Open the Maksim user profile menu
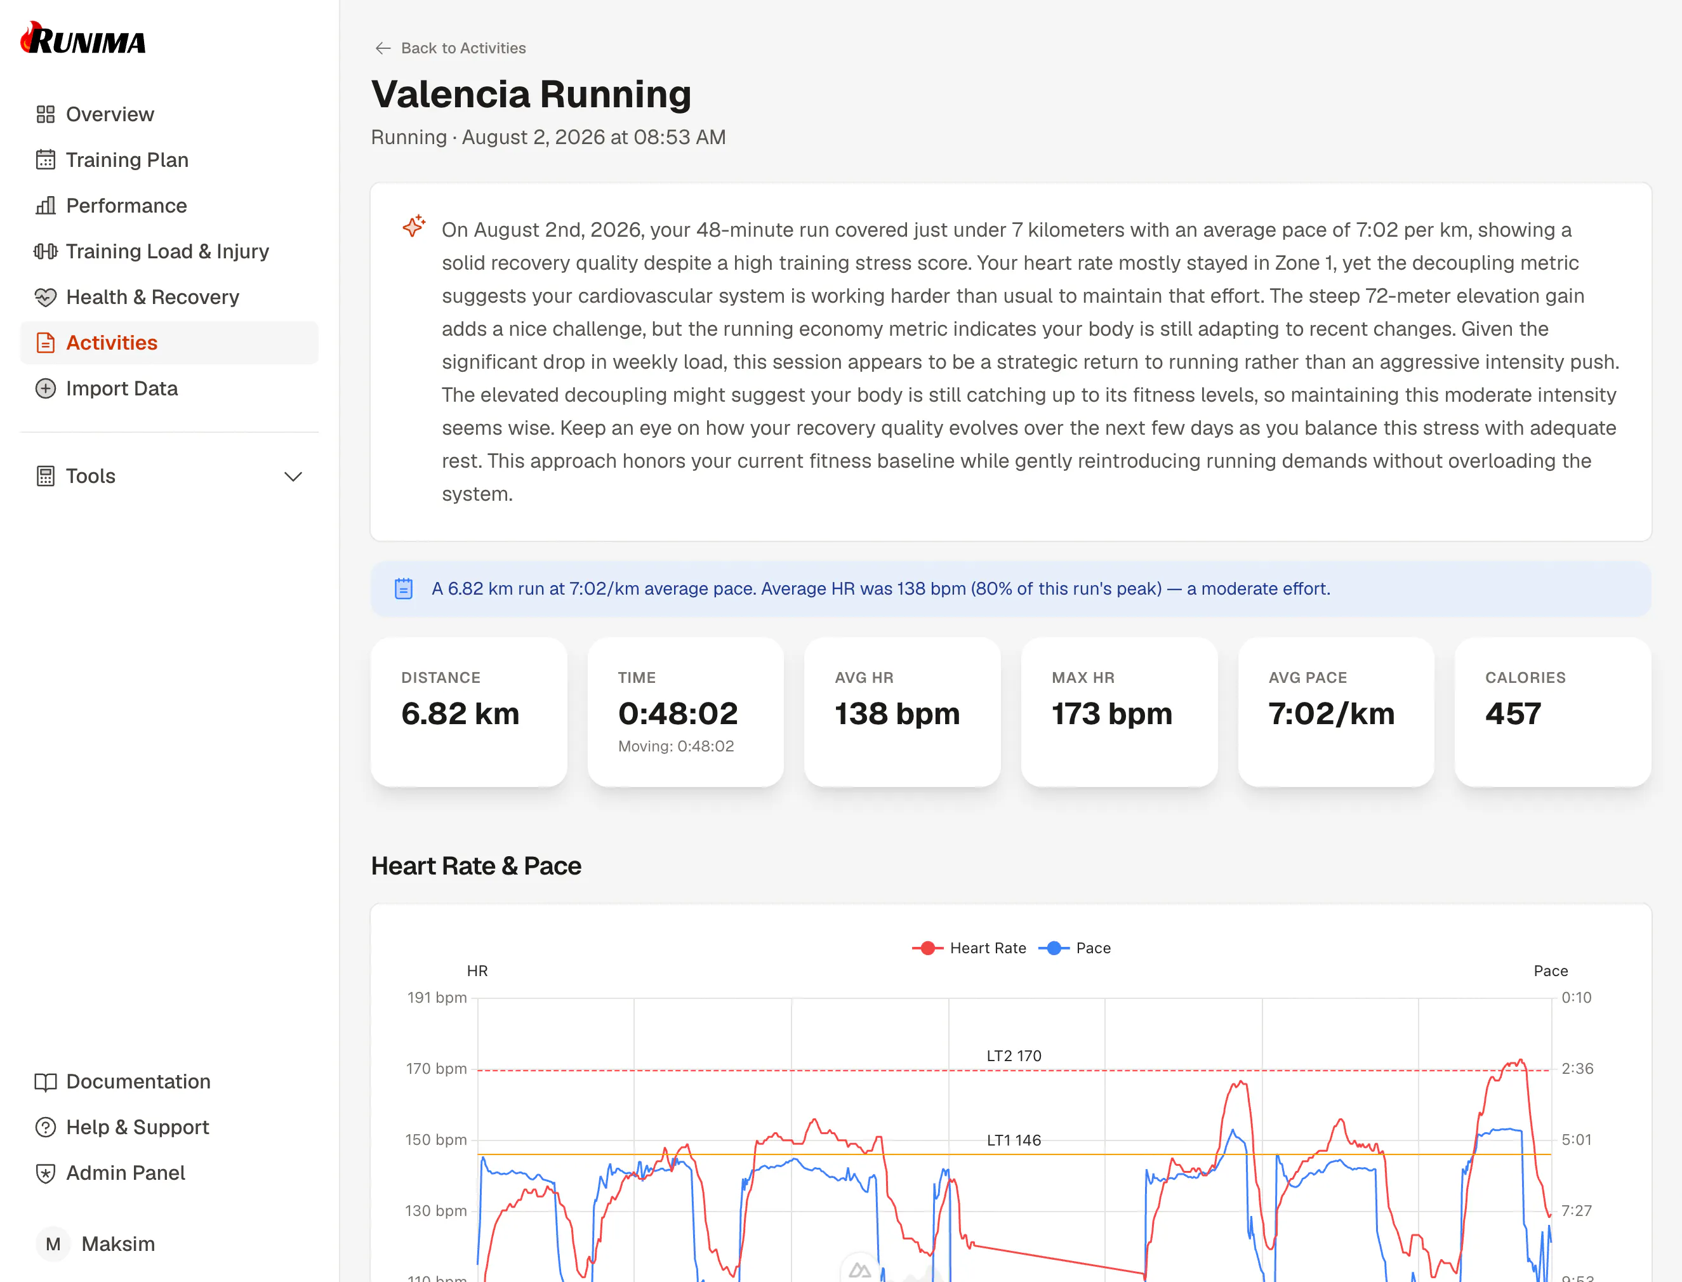1682x1282 pixels. point(96,1245)
